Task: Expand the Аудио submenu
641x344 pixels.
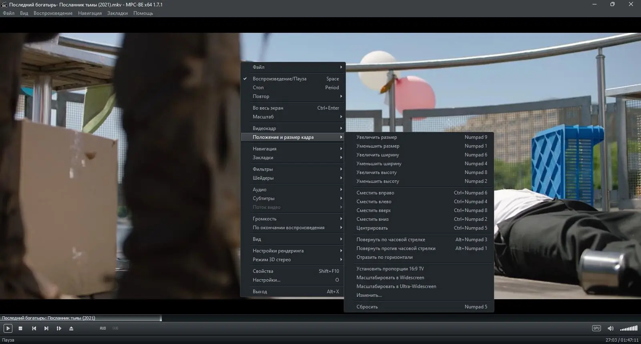Action: pyautogui.click(x=292, y=190)
